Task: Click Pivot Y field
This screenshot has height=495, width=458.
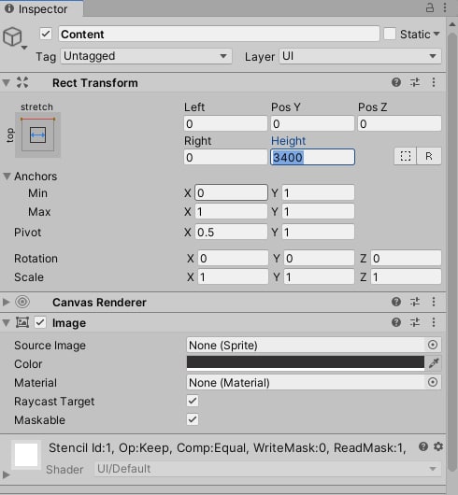Action: 318,232
